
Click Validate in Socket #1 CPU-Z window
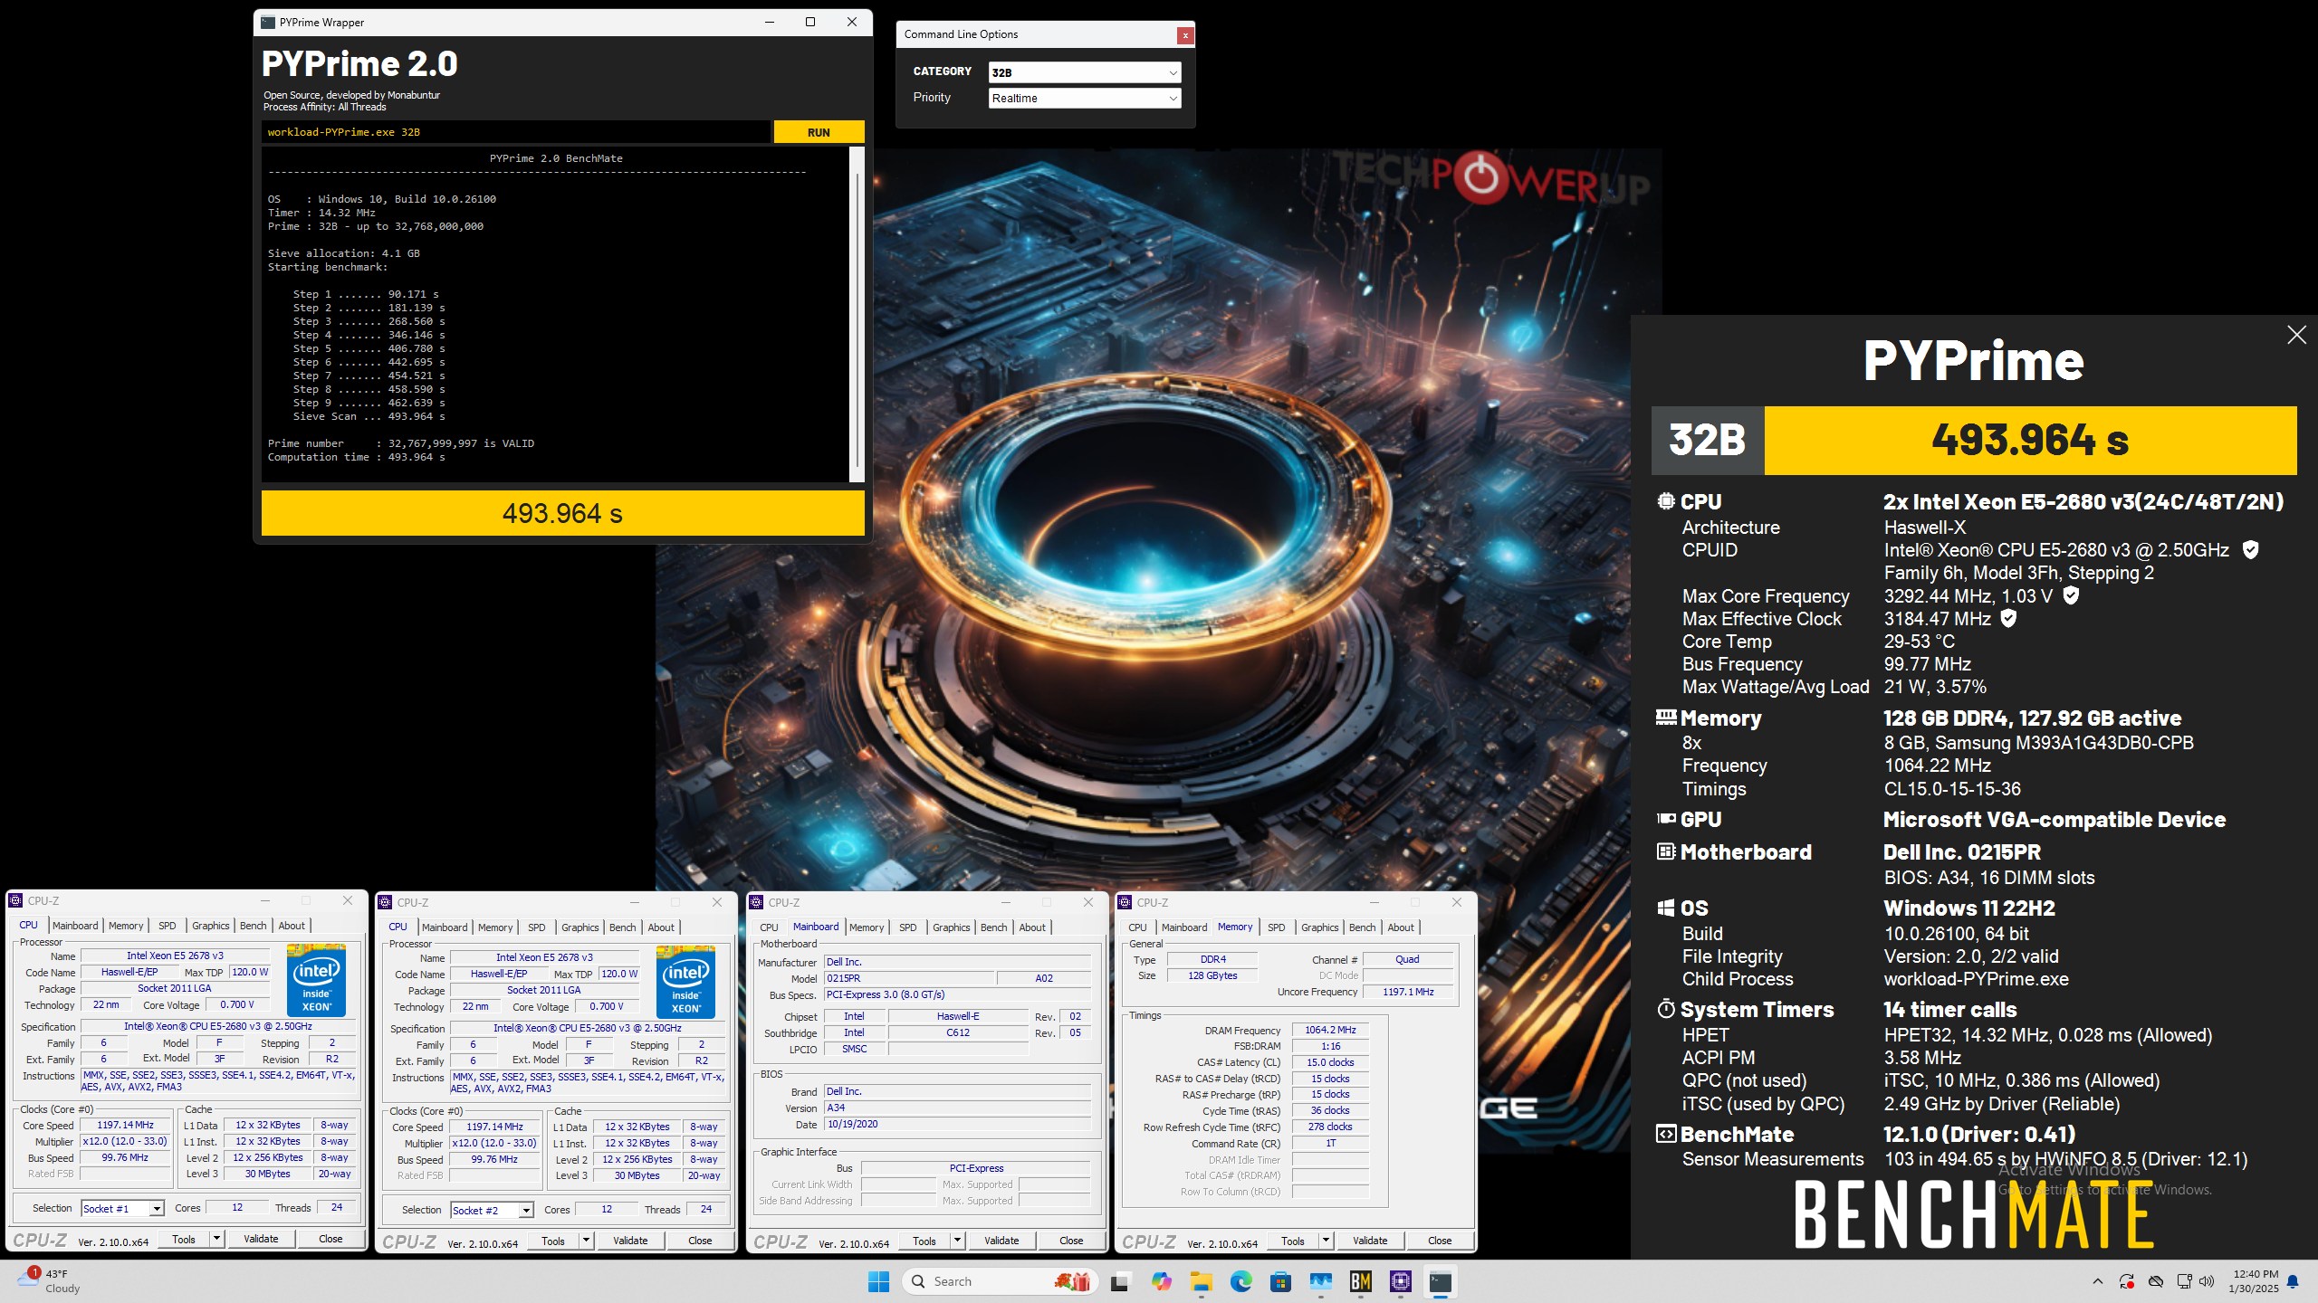pos(261,1239)
